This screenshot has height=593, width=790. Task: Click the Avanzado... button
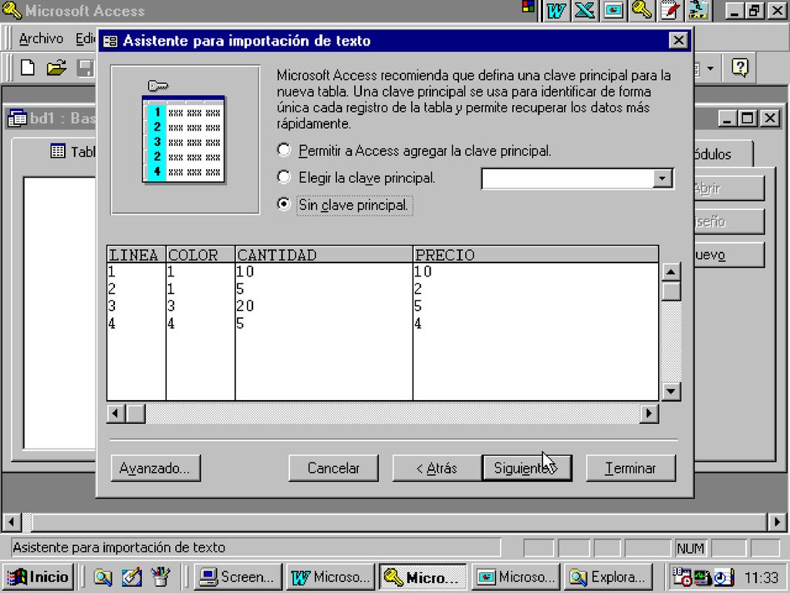point(156,468)
